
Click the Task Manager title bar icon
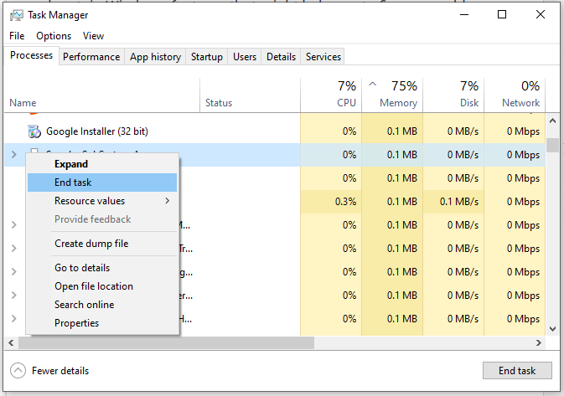click(x=16, y=14)
